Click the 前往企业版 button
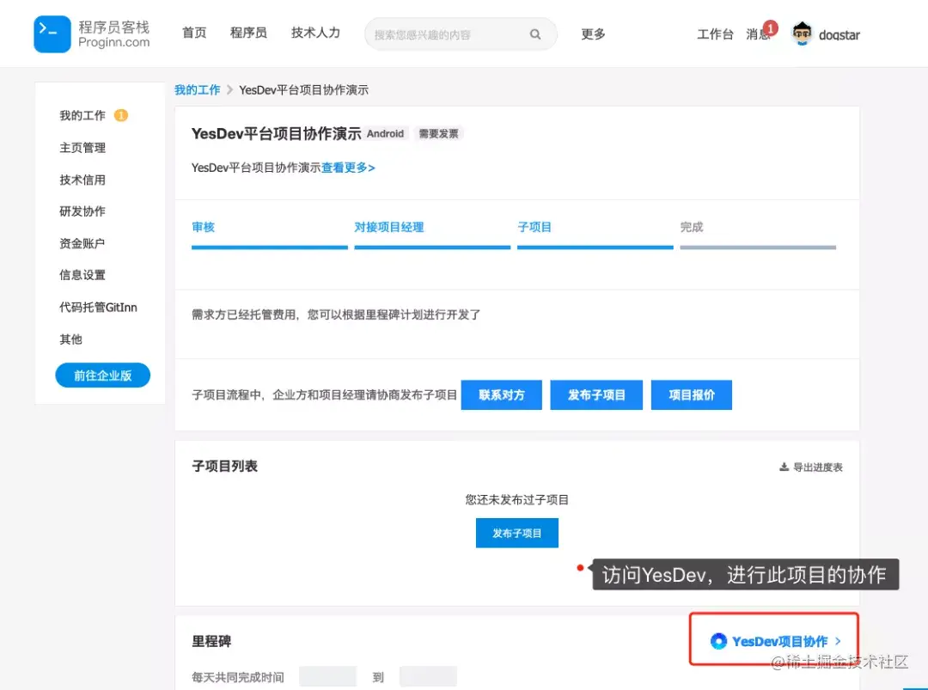The width and height of the screenshot is (928, 690). 102,376
